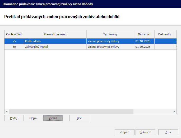Screen dimensions: 181x138
Task: Click the Typ zmeny column header
Action: 110,34
